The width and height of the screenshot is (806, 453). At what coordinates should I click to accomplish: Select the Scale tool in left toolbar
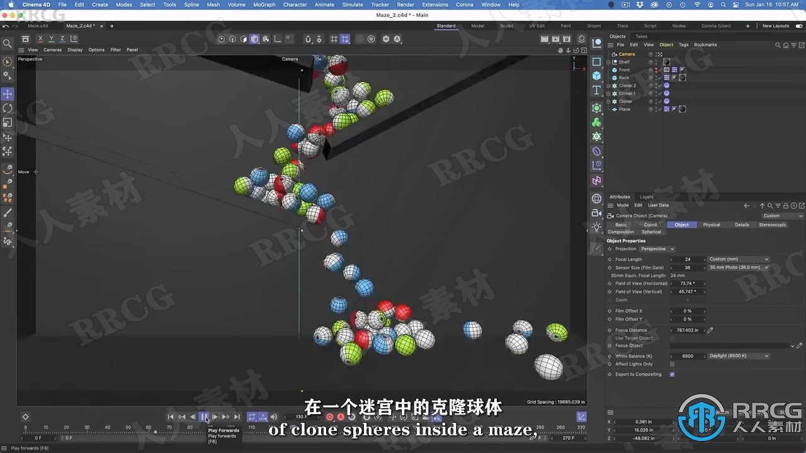click(x=8, y=123)
